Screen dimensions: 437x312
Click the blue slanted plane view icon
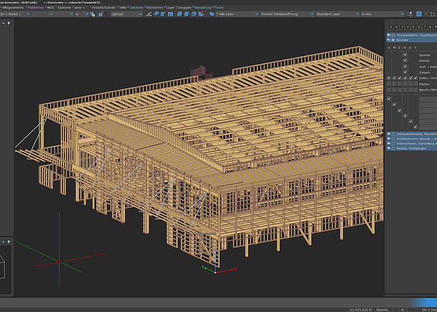(156, 14)
